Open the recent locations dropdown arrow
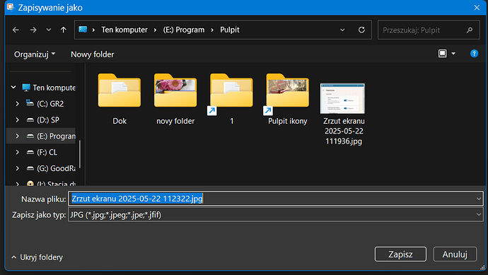 click(x=49, y=30)
